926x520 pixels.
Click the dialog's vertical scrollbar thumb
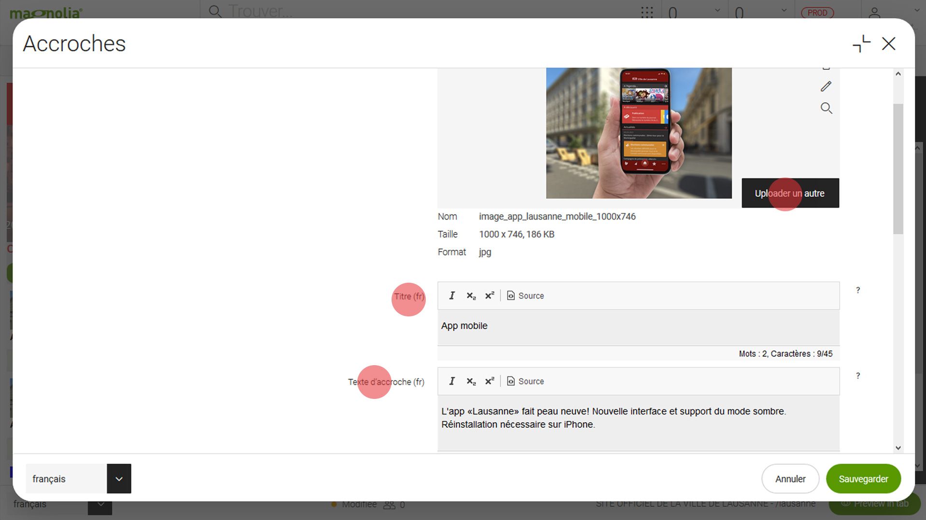[898, 169]
